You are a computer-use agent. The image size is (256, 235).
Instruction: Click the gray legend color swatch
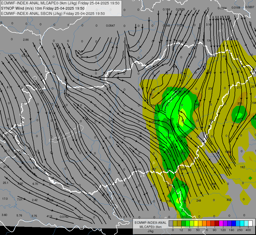tap(171, 223)
